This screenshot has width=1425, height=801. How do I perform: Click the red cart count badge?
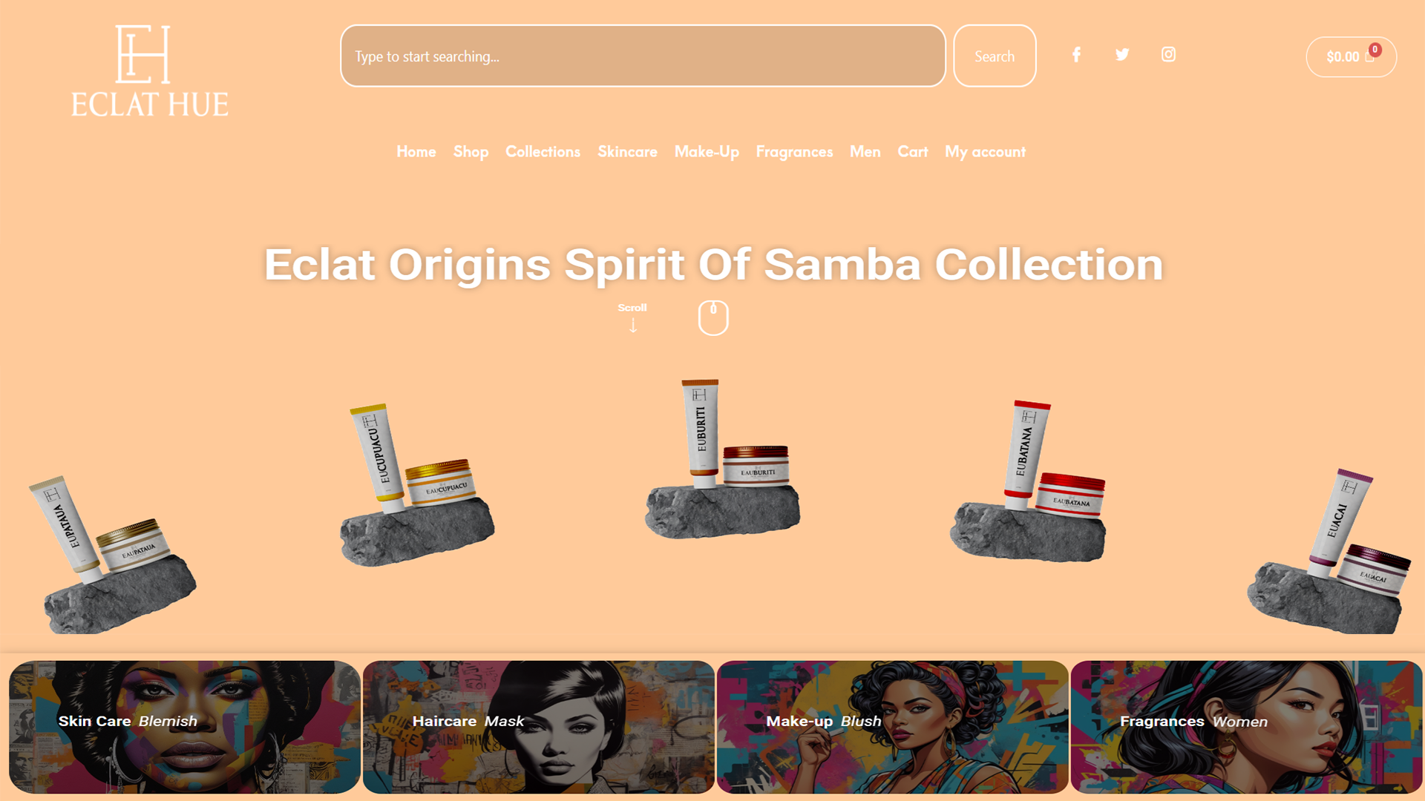[x=1375, y=50]
